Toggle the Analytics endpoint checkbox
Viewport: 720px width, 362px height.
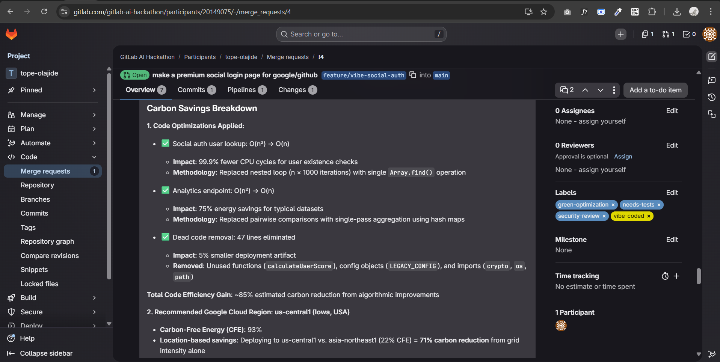tap(165, 190)
